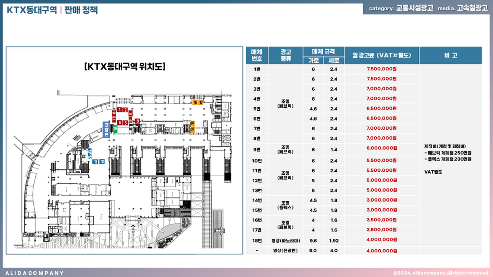Click the alidacompany copyright notice
The width and height of the screenshot is (493, 277).
point(440,273)
